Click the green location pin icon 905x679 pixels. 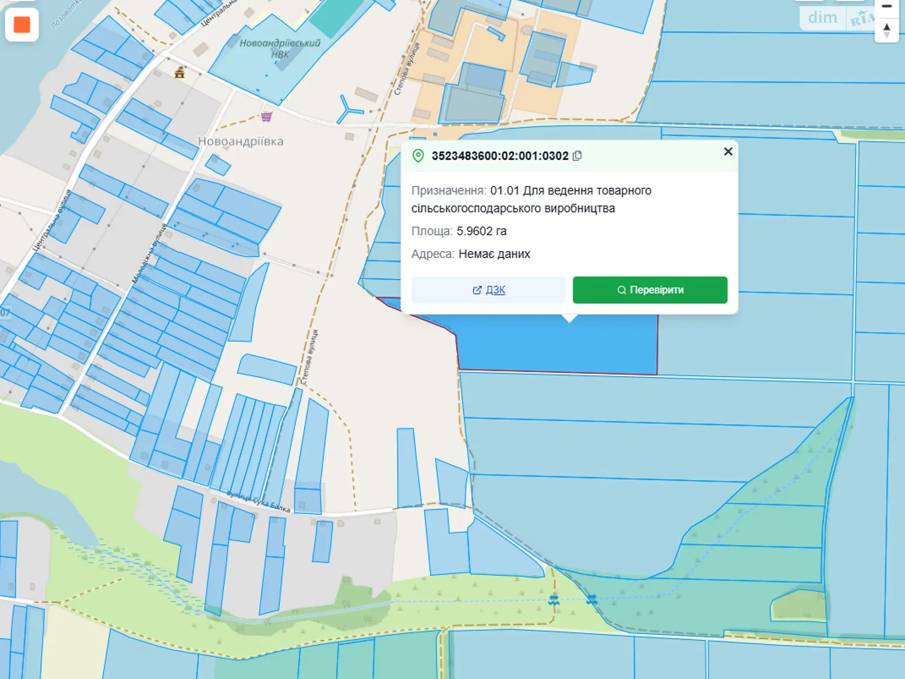pos(418,156)
